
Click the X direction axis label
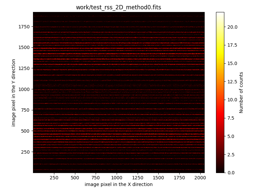(118, 184)
